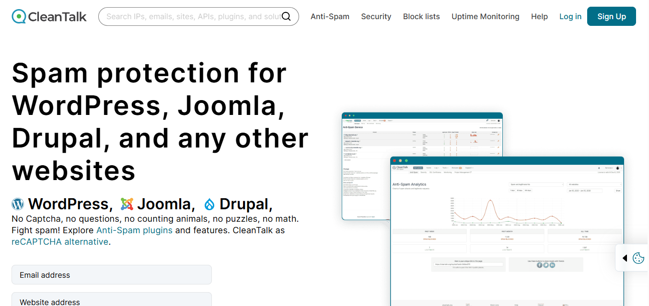Click the Email address input field
This screenshot has width=649, height=306.
(112, 275)
